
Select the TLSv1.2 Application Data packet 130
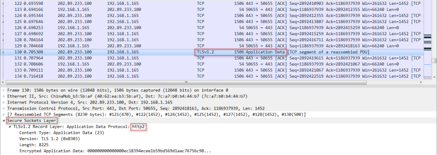click(212, 52)
